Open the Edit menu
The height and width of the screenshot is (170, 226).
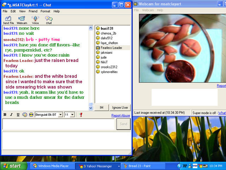coord(13,11)
